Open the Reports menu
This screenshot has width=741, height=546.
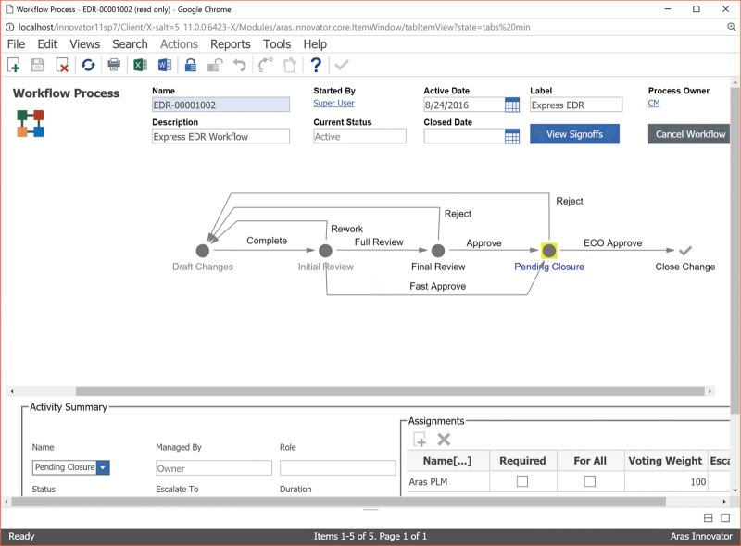click(230, 43)
